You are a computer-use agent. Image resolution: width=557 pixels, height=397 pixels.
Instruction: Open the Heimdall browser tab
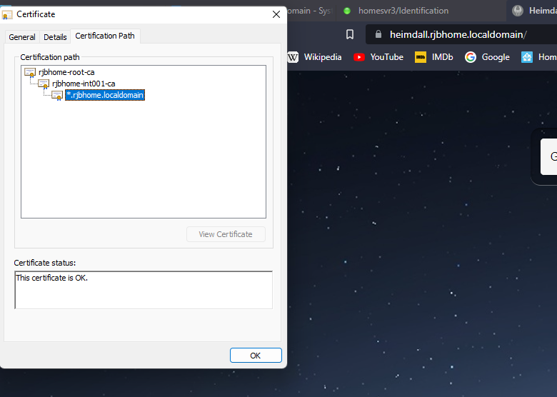tap(533, 11)
